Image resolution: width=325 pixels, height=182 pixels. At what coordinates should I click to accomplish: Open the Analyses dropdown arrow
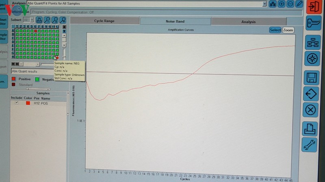point(265,4)
